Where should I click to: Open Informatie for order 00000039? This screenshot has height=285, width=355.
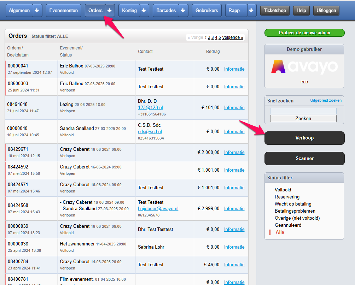click(234, 229)
